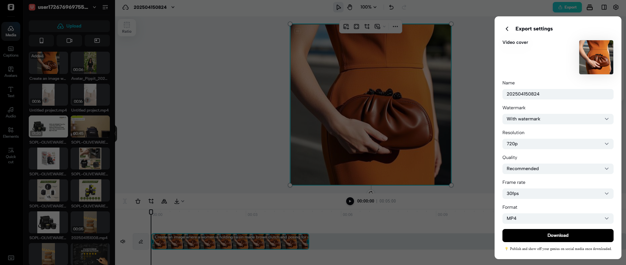The image size is (626, 265).
Task: Click the Download button
Action: point(558,236)
